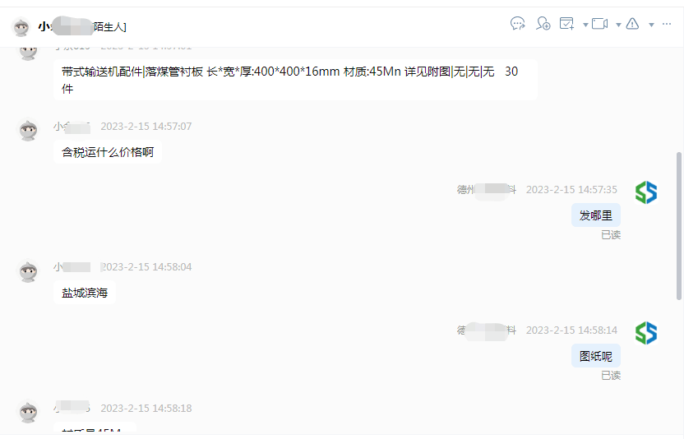Click the contact avatar in chat header

(x=21, y=27)
